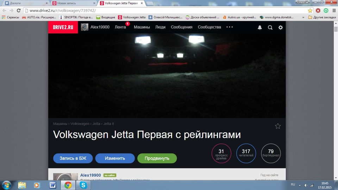Viewport: 338px width, 190px height.
Task: Expand more bookmarks with the chevron
Action: pos(303,17)
